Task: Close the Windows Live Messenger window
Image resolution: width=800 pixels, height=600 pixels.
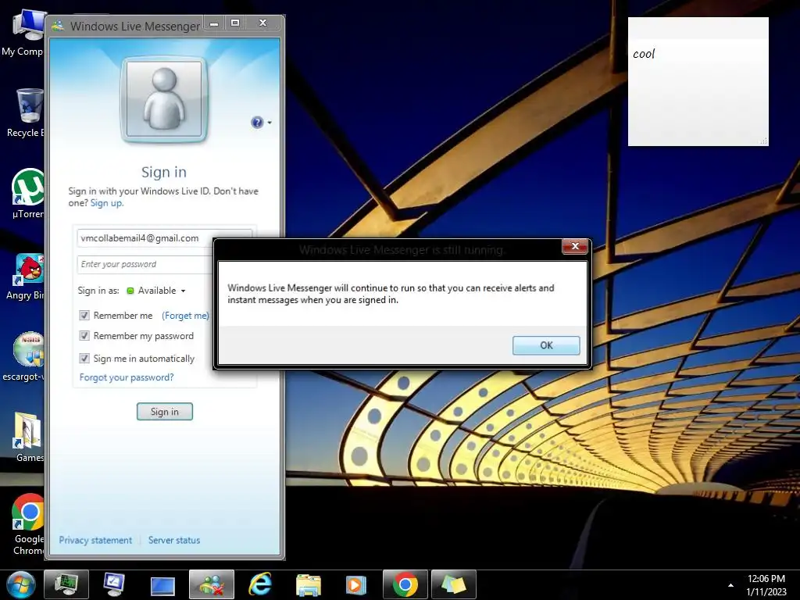Action: (262, 23)
